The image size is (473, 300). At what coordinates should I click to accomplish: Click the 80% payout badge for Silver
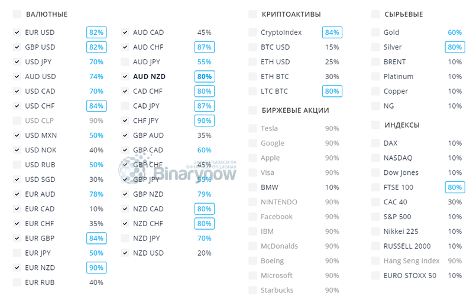pyautogui.click(x=454, y=47)
